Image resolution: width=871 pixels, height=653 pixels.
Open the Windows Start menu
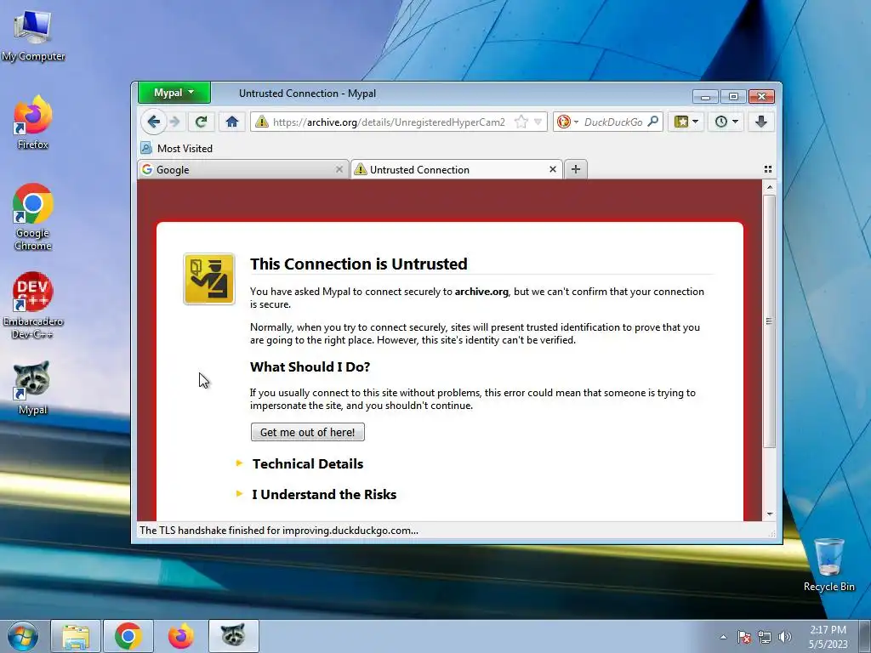click(23, 636)
